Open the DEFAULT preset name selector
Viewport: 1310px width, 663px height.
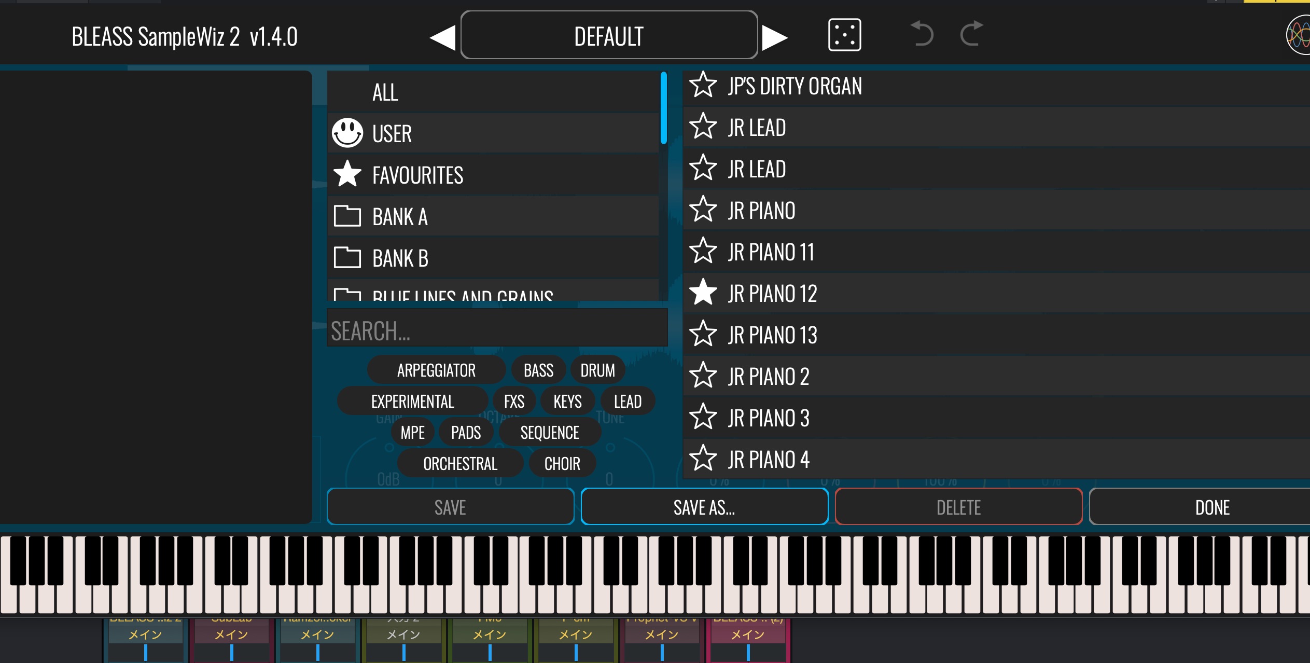tap(609, 35)
